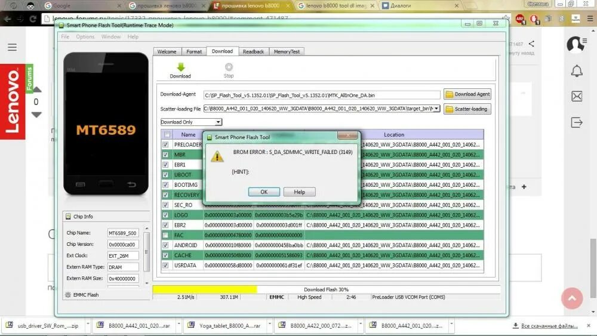Click OK in the BROM error dialog
Image resolution: width=597 pixels, height=336 pixels.
264,192
